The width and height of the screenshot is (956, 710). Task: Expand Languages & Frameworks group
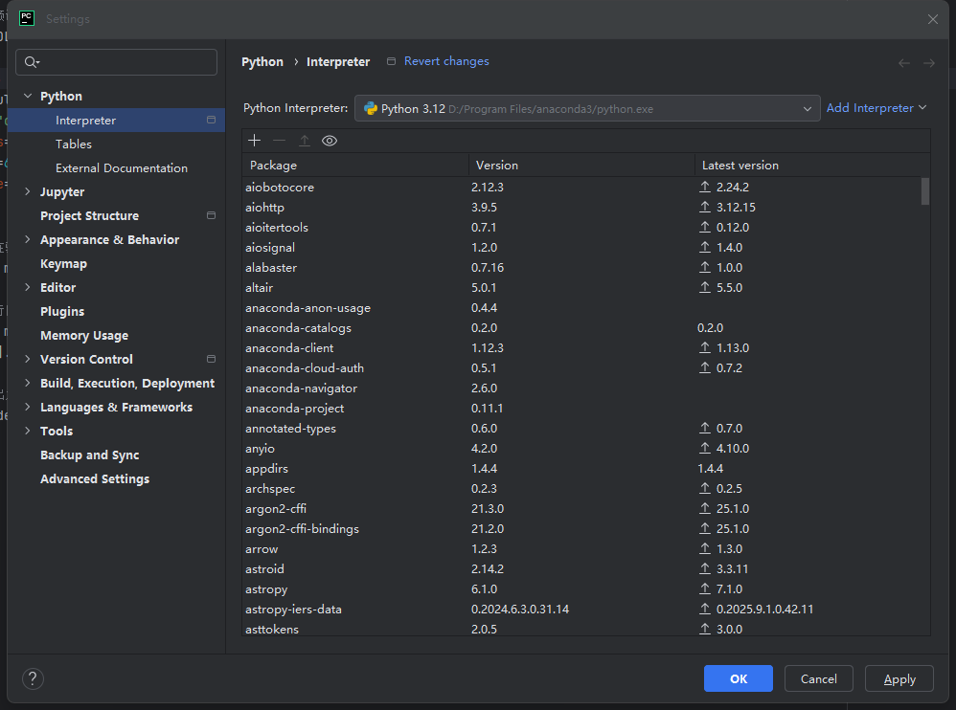pyautogui.click(x=28, y=407)
